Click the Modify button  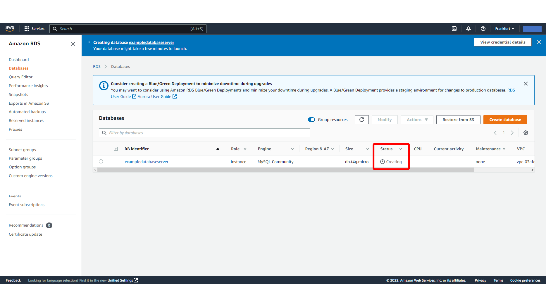pyautogui.click(x=385, y=120)
